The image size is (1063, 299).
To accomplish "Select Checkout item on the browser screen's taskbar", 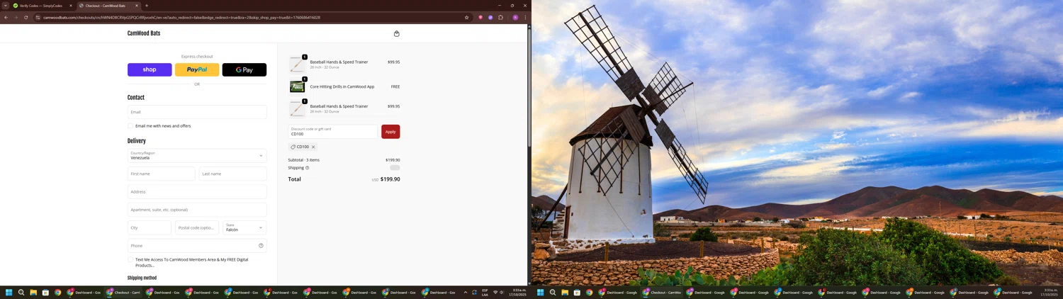I will click(123, 292).
